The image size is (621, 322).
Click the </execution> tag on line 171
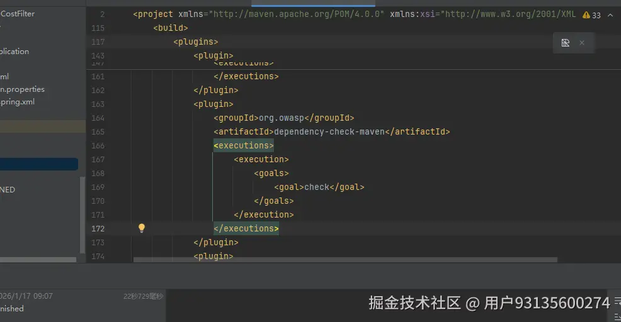tap(264, 215)
